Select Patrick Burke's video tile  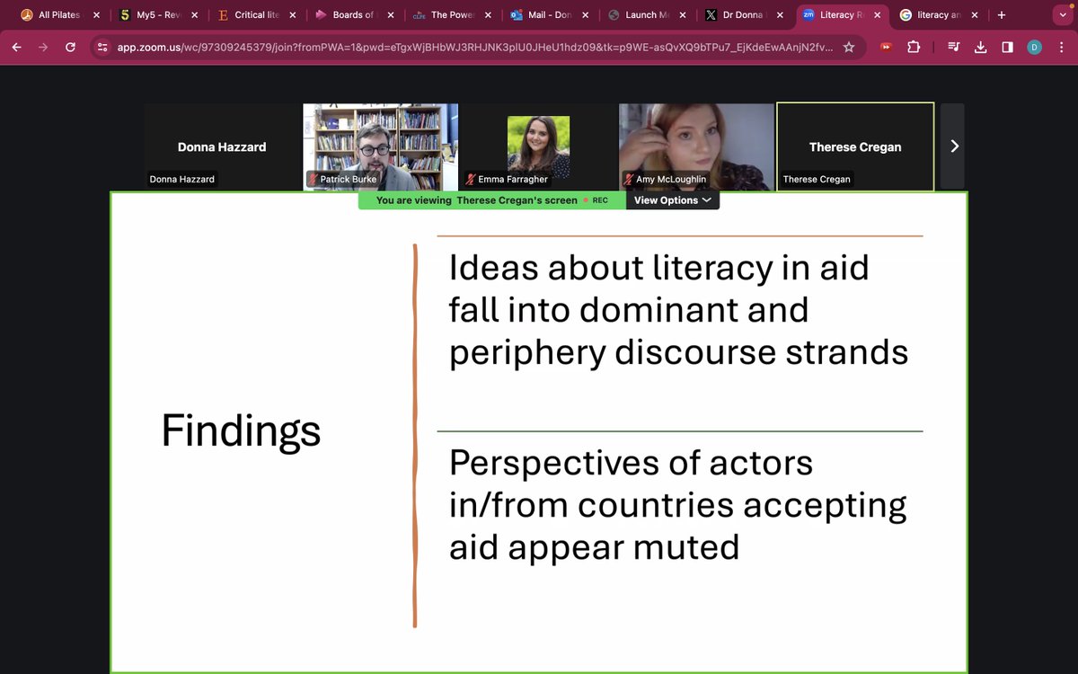tap(381, 146)
